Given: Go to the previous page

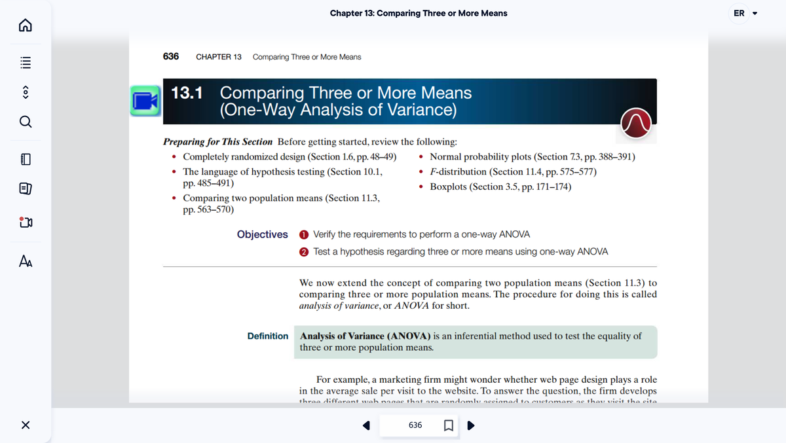Looking at the screenshot, I should click(367, 425).
